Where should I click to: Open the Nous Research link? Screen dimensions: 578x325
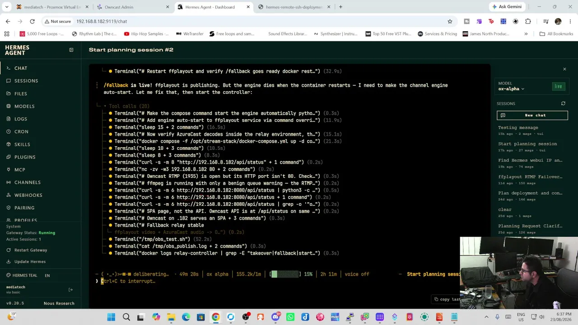coord(59,303)
